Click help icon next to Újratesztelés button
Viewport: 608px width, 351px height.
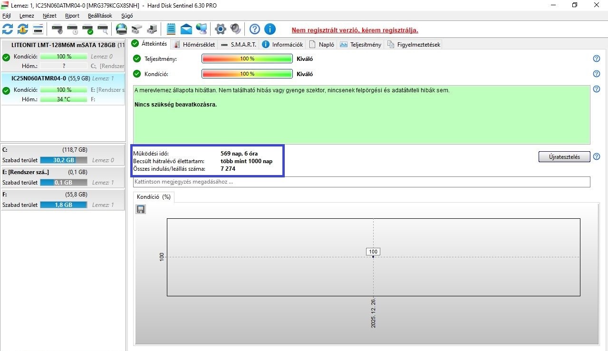click(597, 156)
